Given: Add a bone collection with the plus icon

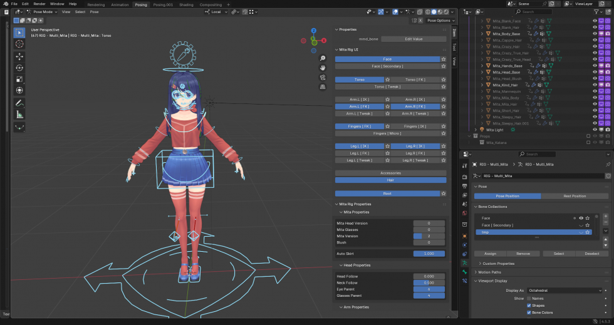Looking at the screenshot, I should click(x=606, y=215).
